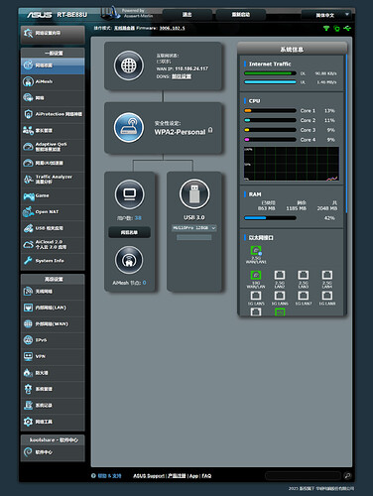Open the USB applications sidebar item
This screenshot has width=373, height=496.
click(x=53, y=228)
